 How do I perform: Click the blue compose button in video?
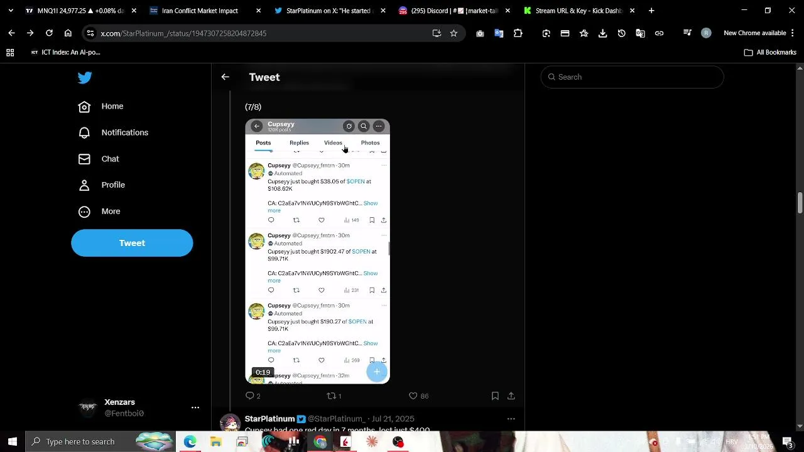pos(377,372)
